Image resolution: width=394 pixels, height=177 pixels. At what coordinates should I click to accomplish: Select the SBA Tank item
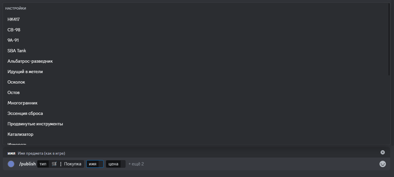click(x=196, y=51)
